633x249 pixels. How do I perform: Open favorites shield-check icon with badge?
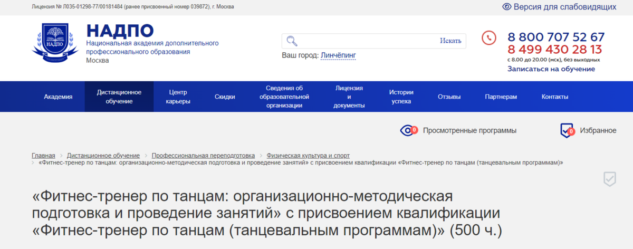click(567, 130)
